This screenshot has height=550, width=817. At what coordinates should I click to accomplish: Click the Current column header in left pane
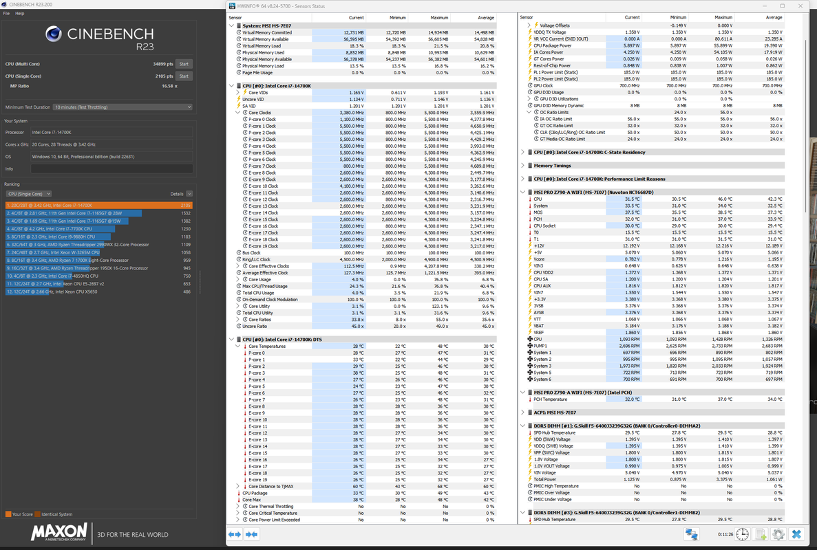357,18
